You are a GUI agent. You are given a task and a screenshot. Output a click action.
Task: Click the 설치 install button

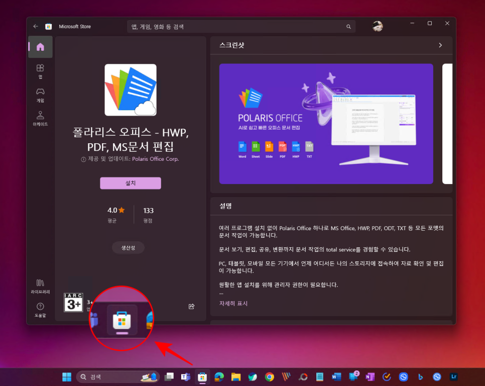click(131, 183)
